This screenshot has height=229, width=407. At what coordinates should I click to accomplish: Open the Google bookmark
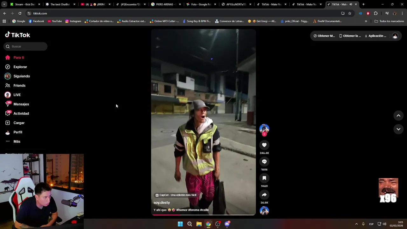[18, 21]
